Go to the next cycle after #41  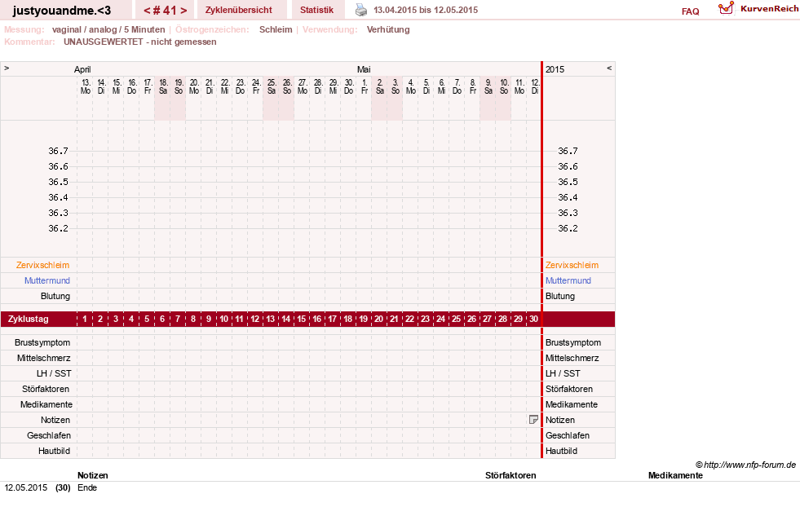point(183,11)
